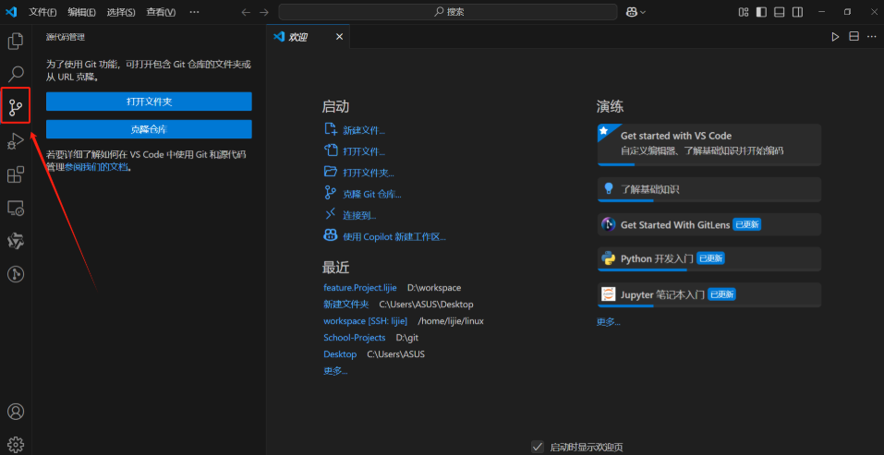The width and height of the screenshot is (884, 455).
Task: Open the 编辑(E) menu
Action: (81, 12)
